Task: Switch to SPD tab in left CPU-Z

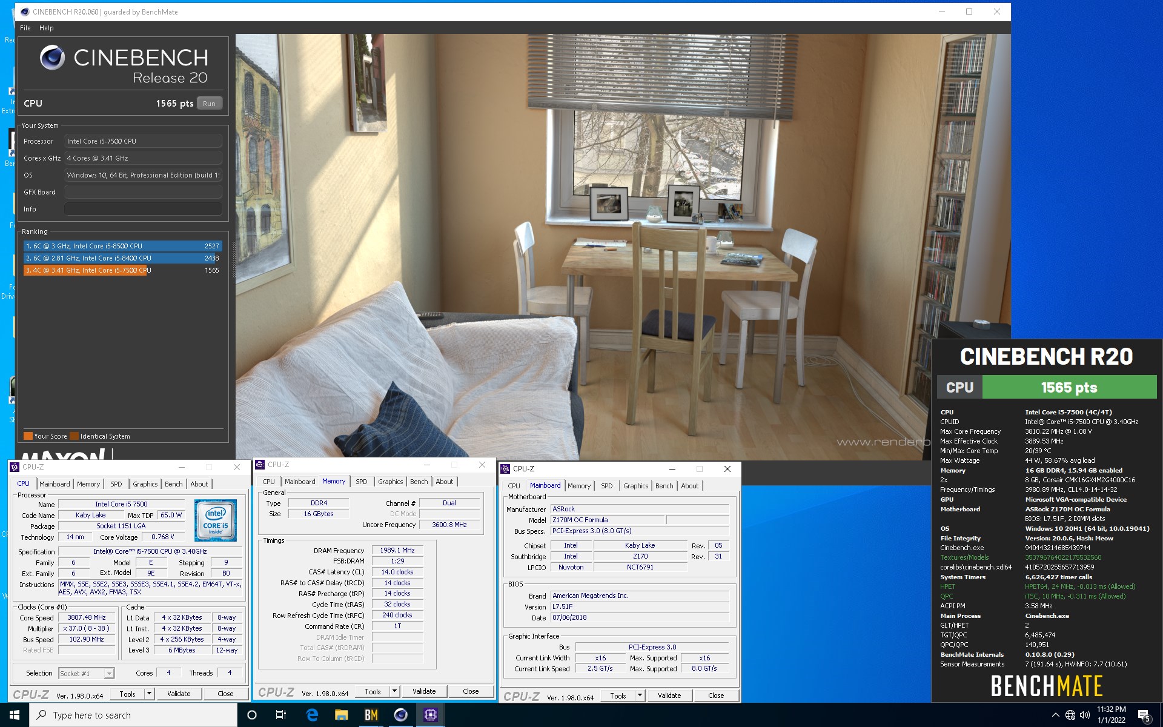Action: (116, 484)
